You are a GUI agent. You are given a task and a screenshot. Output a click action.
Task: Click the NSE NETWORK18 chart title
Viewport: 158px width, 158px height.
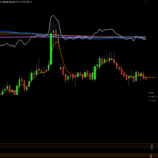(x=23, y=2)
